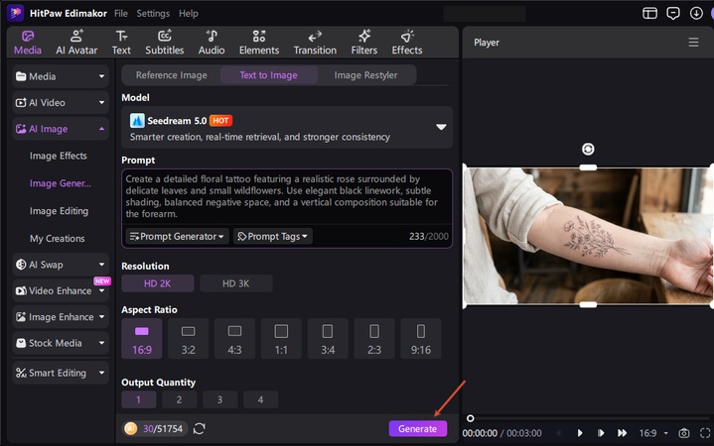
Task: Collapse the AI Image sidebar section
Action: 61,129
